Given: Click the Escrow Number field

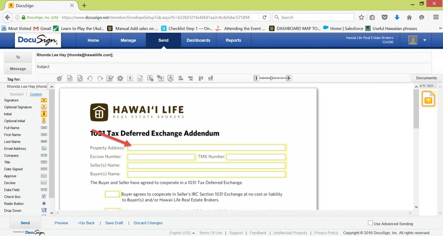Looking at the screenshot, I should 161,157.
